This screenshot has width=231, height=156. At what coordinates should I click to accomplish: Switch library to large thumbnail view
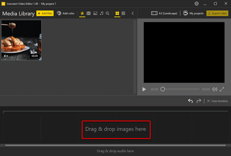pos(117,13)
